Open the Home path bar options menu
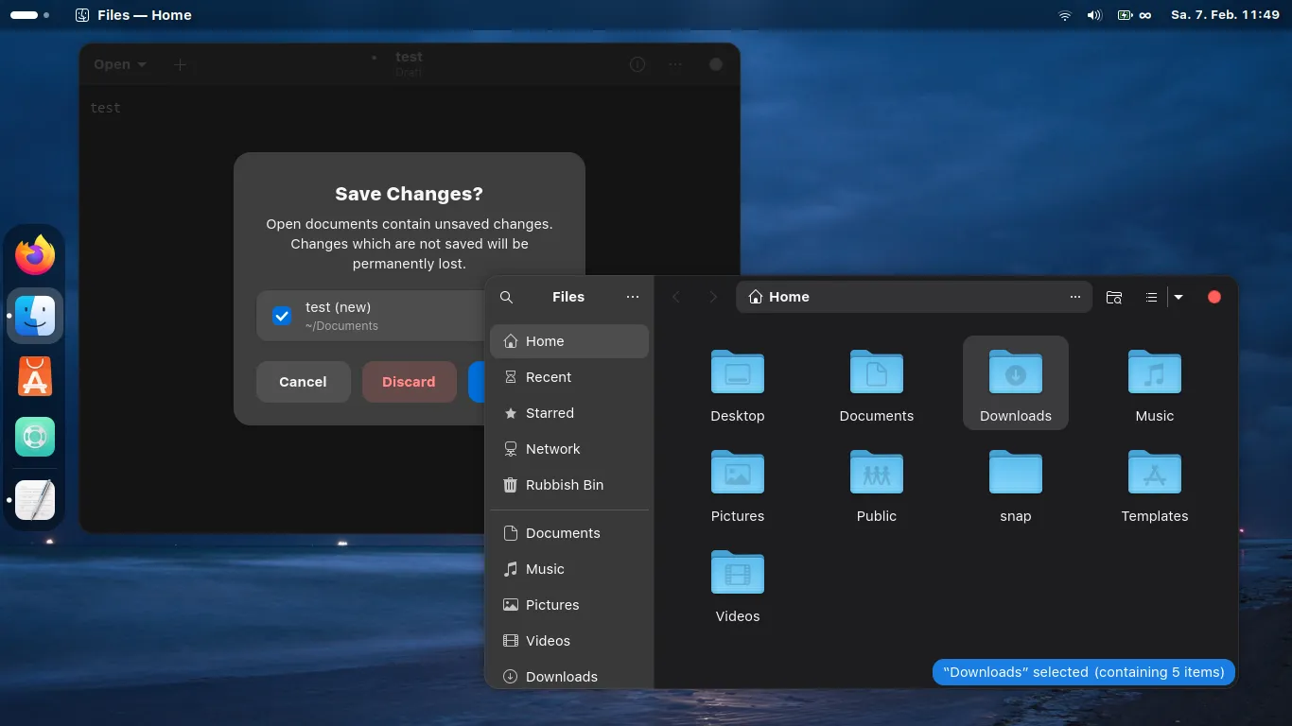1292x726 pixels. click(1074, 297)
